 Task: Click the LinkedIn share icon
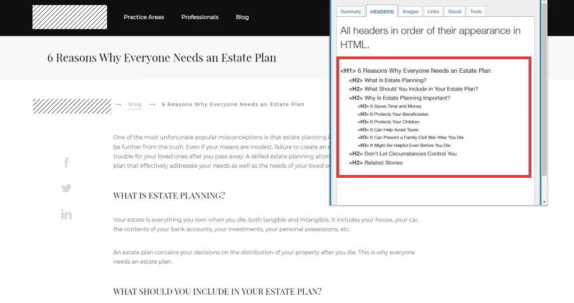pyautogui.click(x=66, y=214)
